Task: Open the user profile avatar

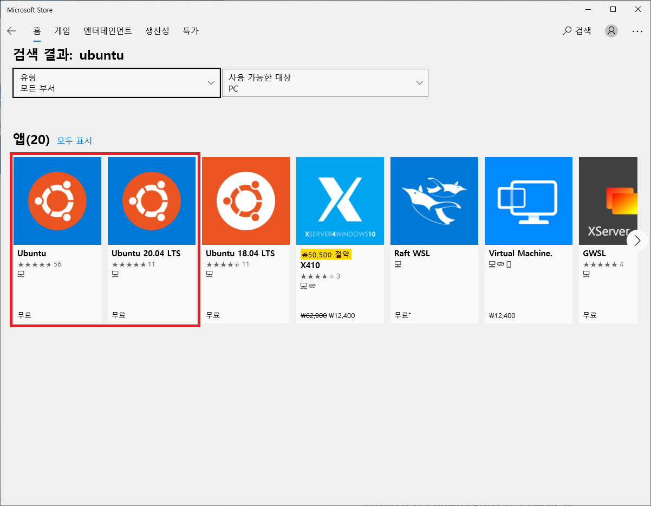Action: coord(611,31)
